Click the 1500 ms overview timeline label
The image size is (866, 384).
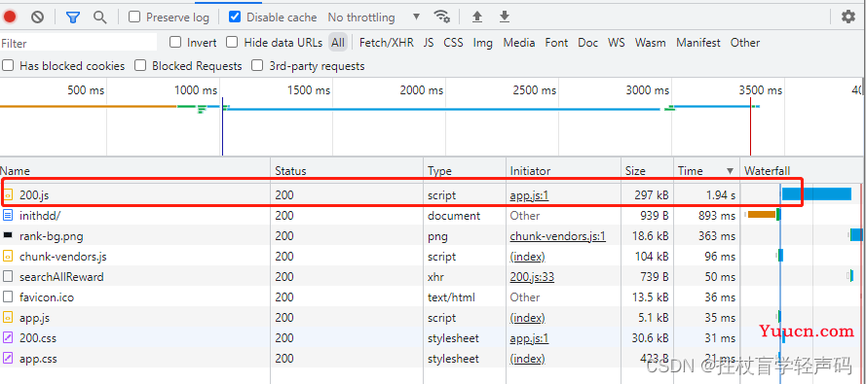[309, 90]
